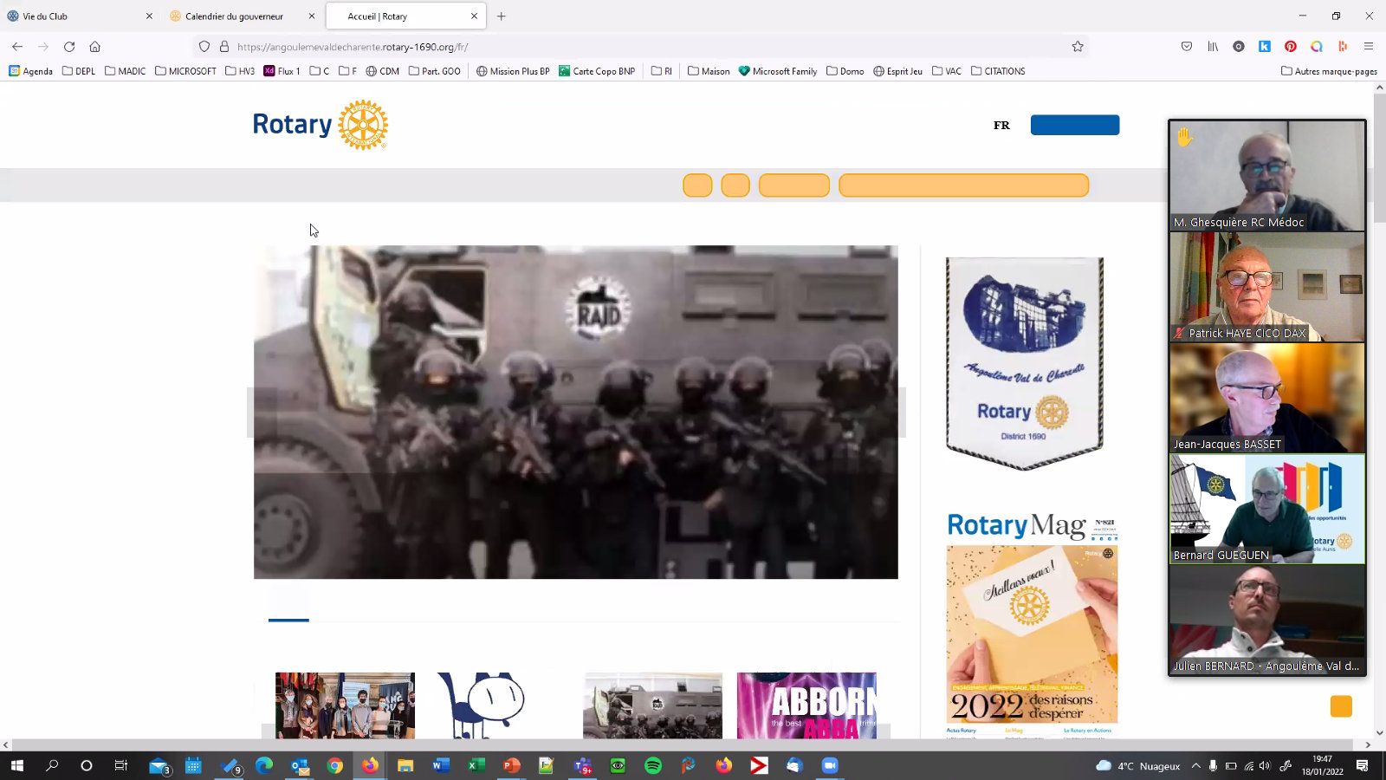The image size is (1386, 780).
Task: Switch language with the FR selector
Action: [1001, 125]
